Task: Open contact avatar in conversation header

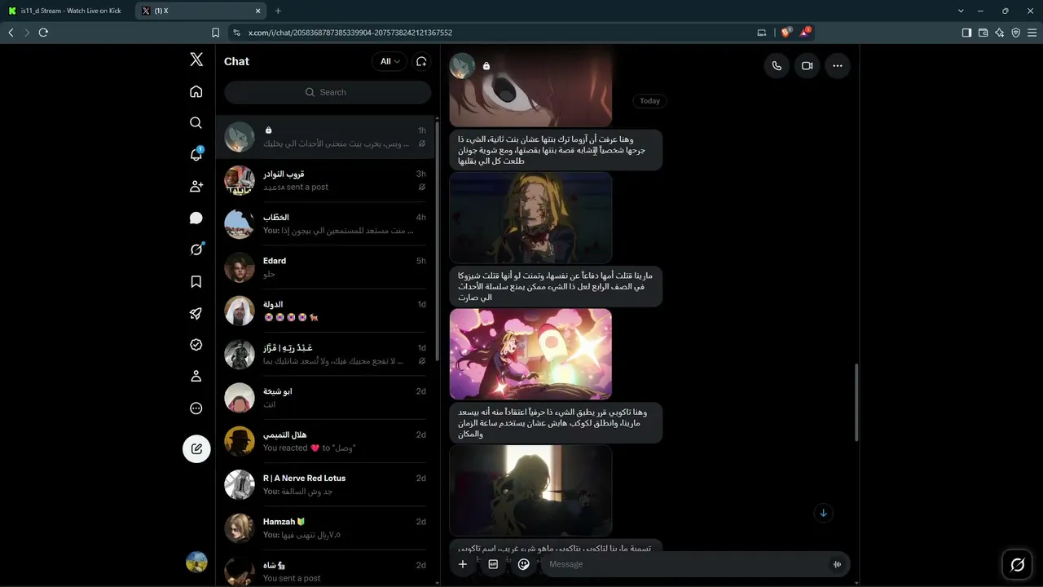Action: click(x=463, y=66)
